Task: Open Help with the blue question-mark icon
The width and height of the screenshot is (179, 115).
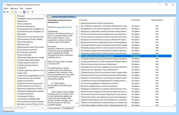Action: pos(24,12)
